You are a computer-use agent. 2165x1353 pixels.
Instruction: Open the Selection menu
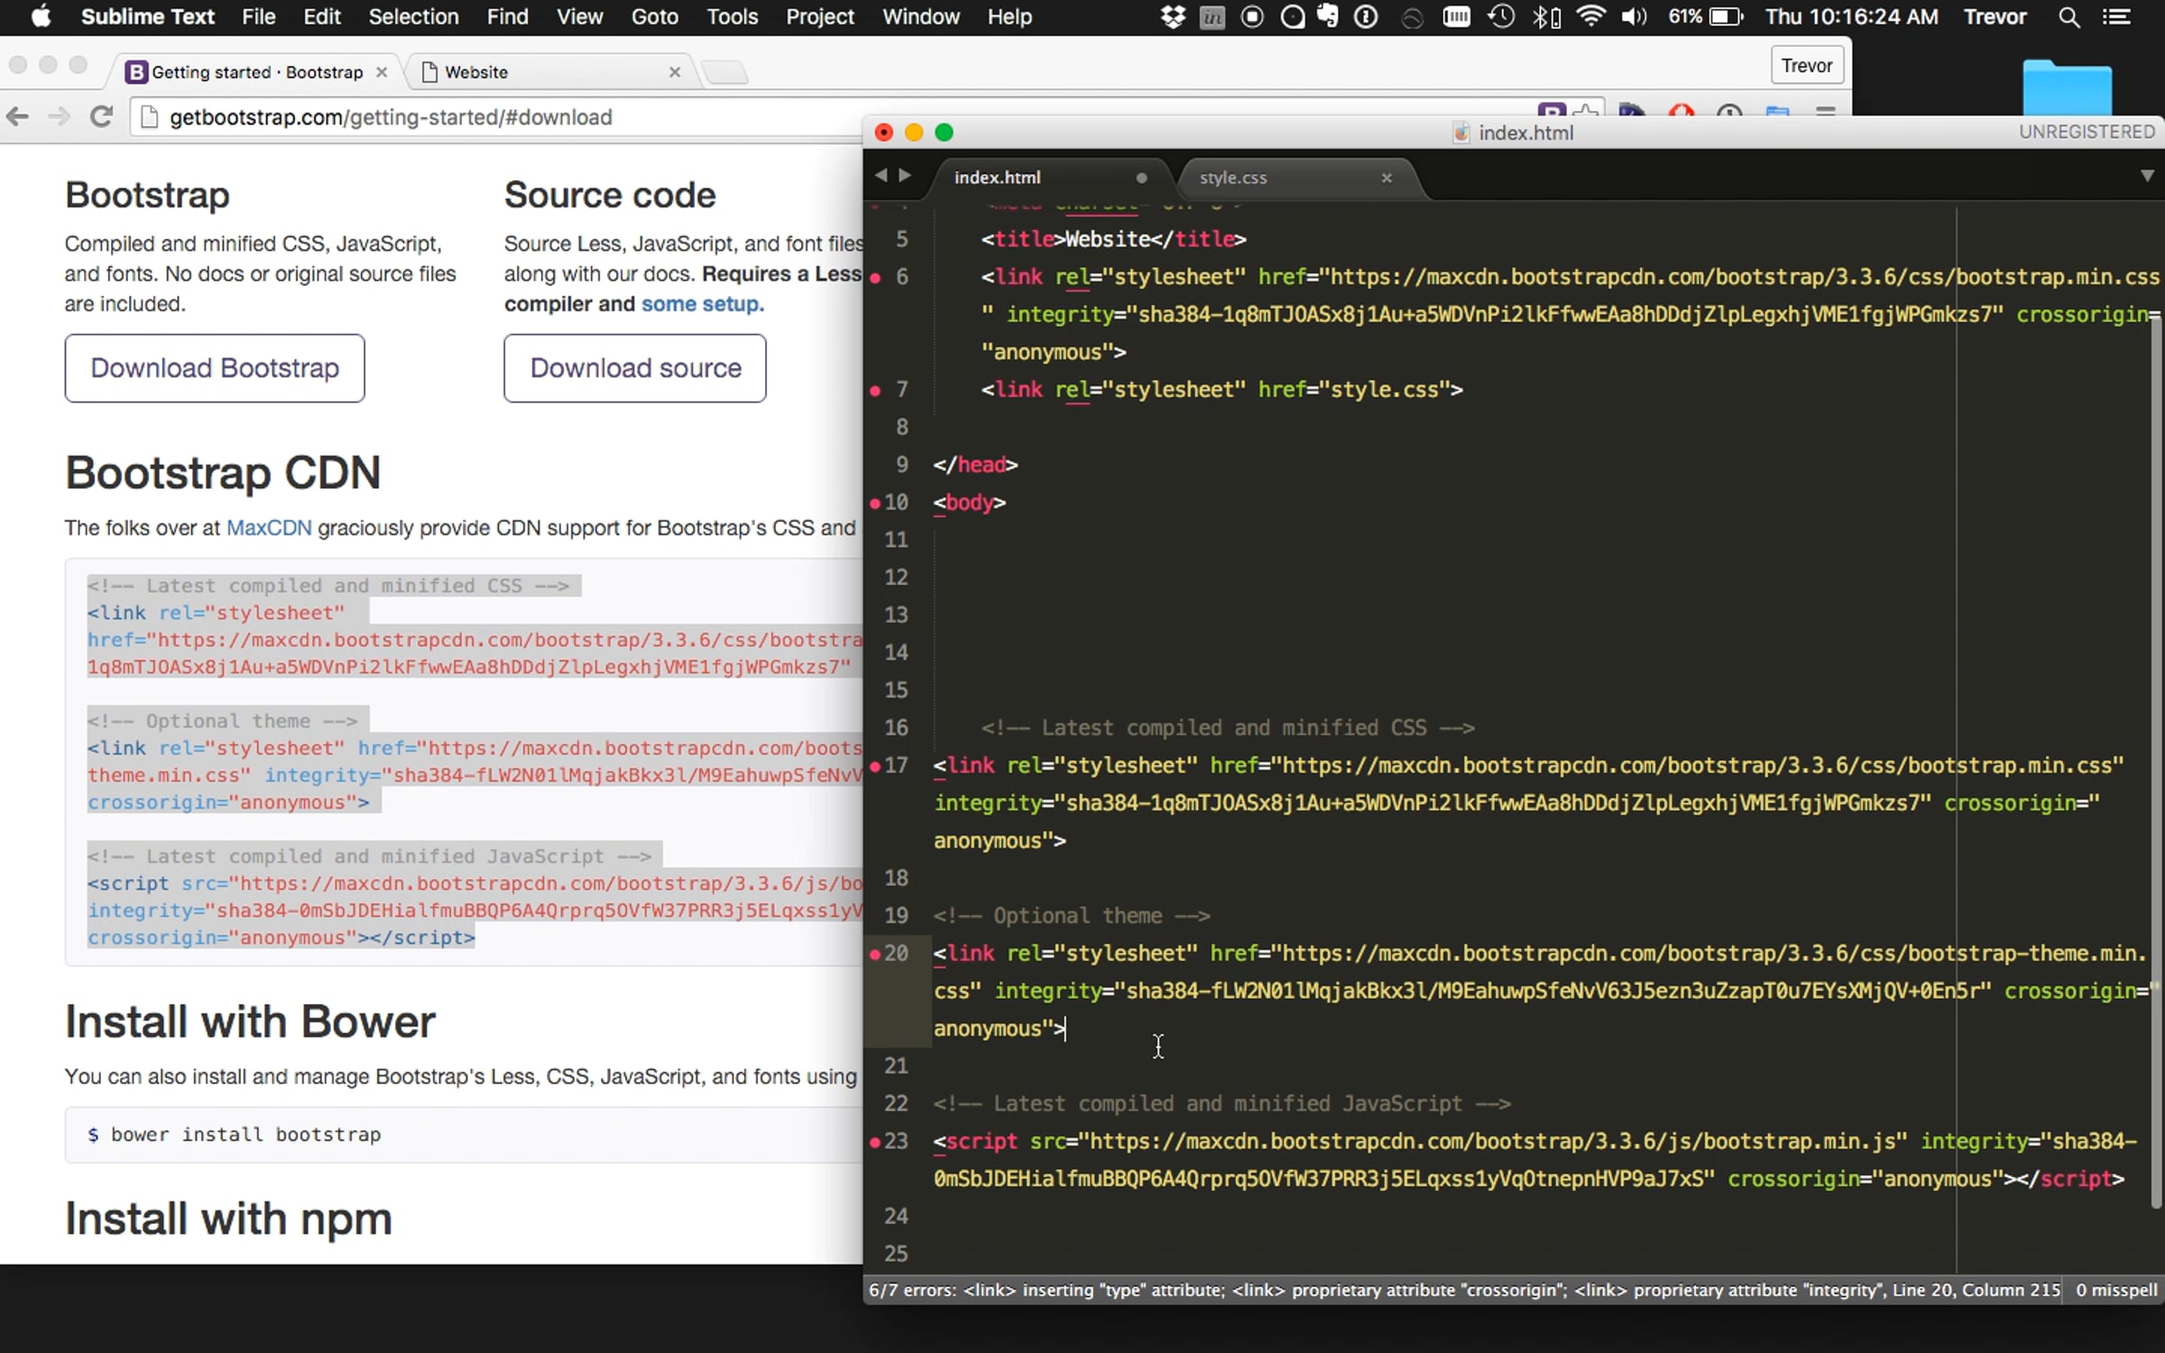pyautogui.click(x=413, y=16)
